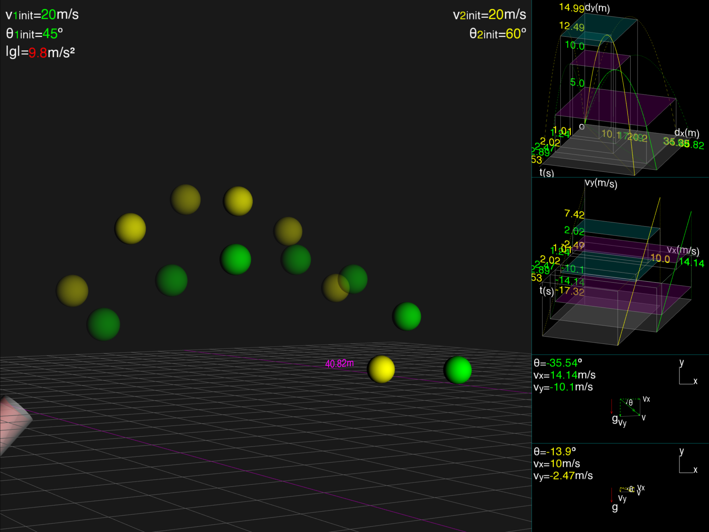Image resolution: width=709 pixels, height=532 pixels.
Task: Select the v1init value 20 m/s
Action: coord(49,15)
